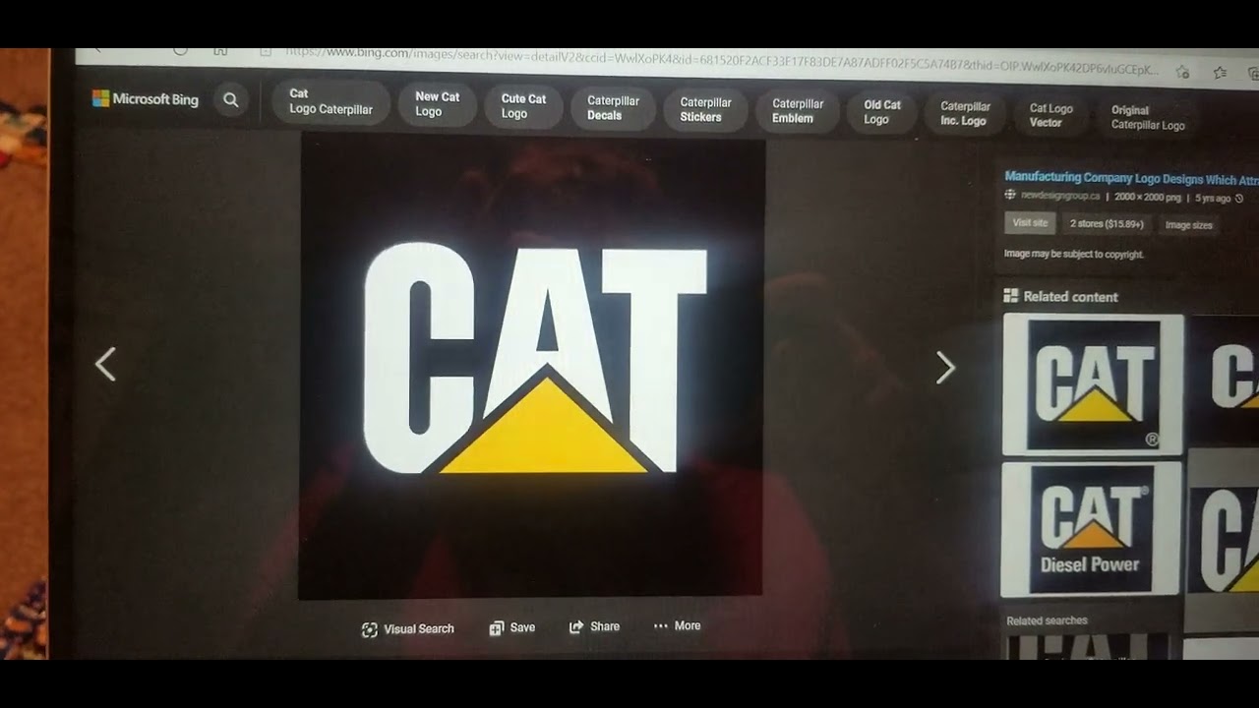
Task: Select the Caterpillar Stickers chip
Action: click(x=705, y=109)
